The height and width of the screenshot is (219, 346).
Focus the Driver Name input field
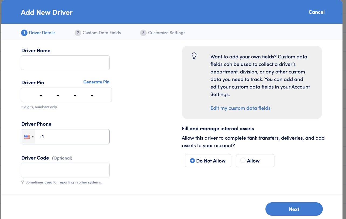click(x=65, y=63)
